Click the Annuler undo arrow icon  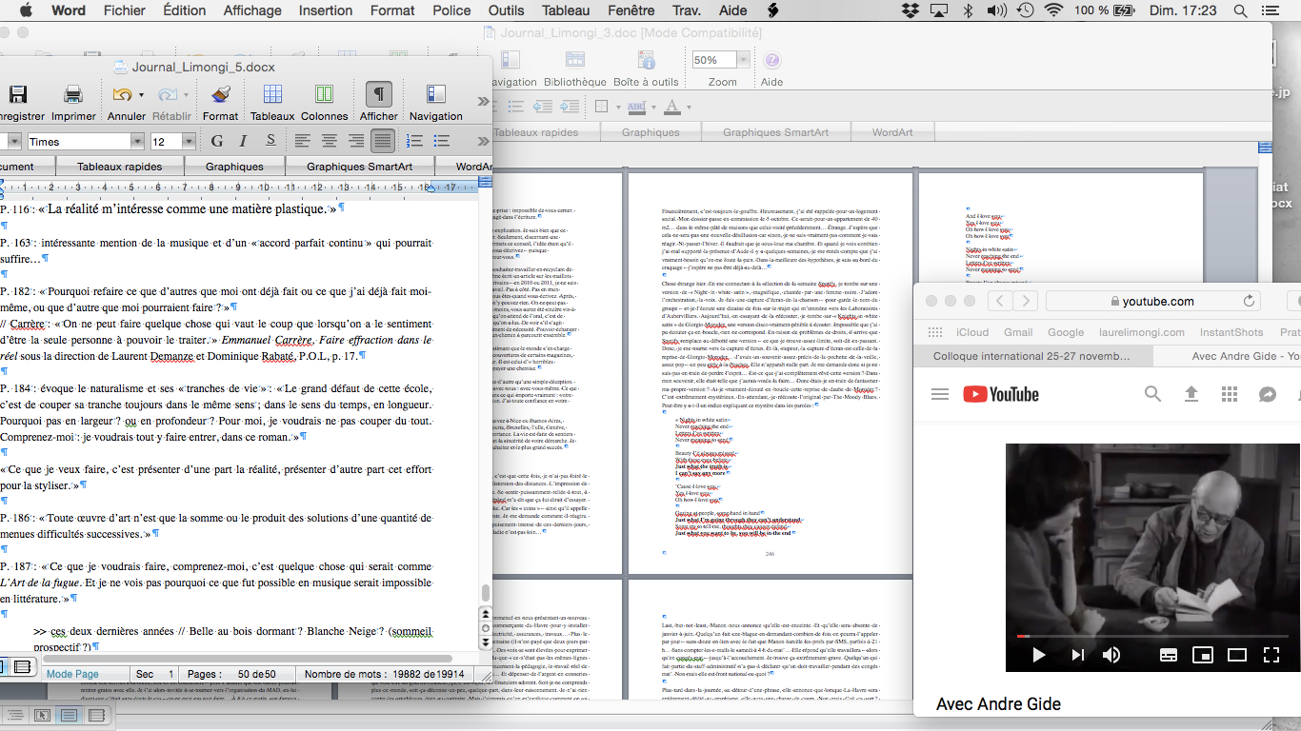121,95
